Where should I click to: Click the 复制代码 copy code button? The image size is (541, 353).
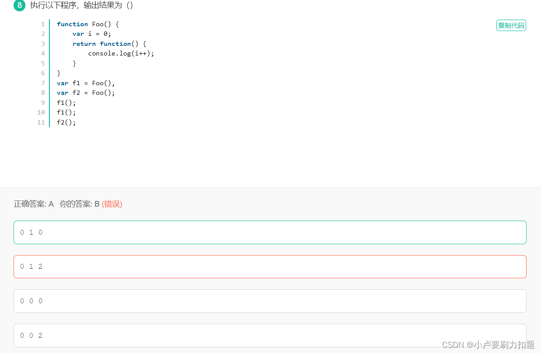pos(511,25)
